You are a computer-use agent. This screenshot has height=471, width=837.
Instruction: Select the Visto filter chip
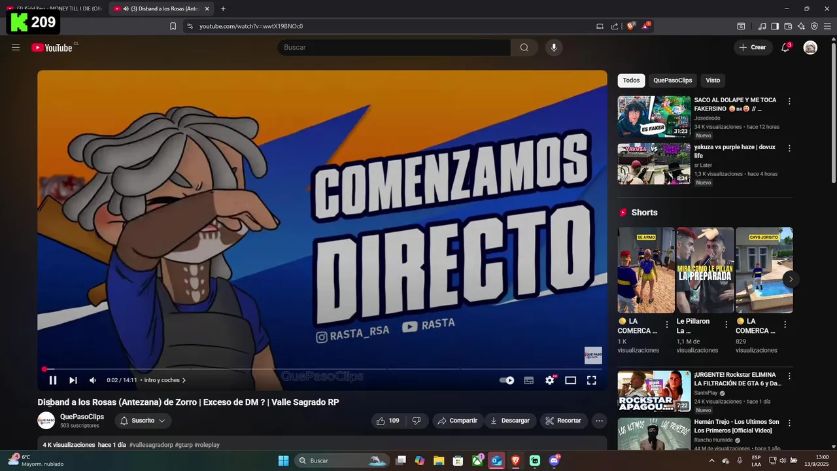[713, 80]
